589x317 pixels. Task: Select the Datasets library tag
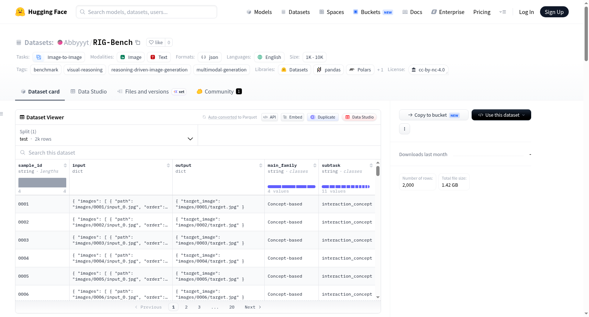294,70
